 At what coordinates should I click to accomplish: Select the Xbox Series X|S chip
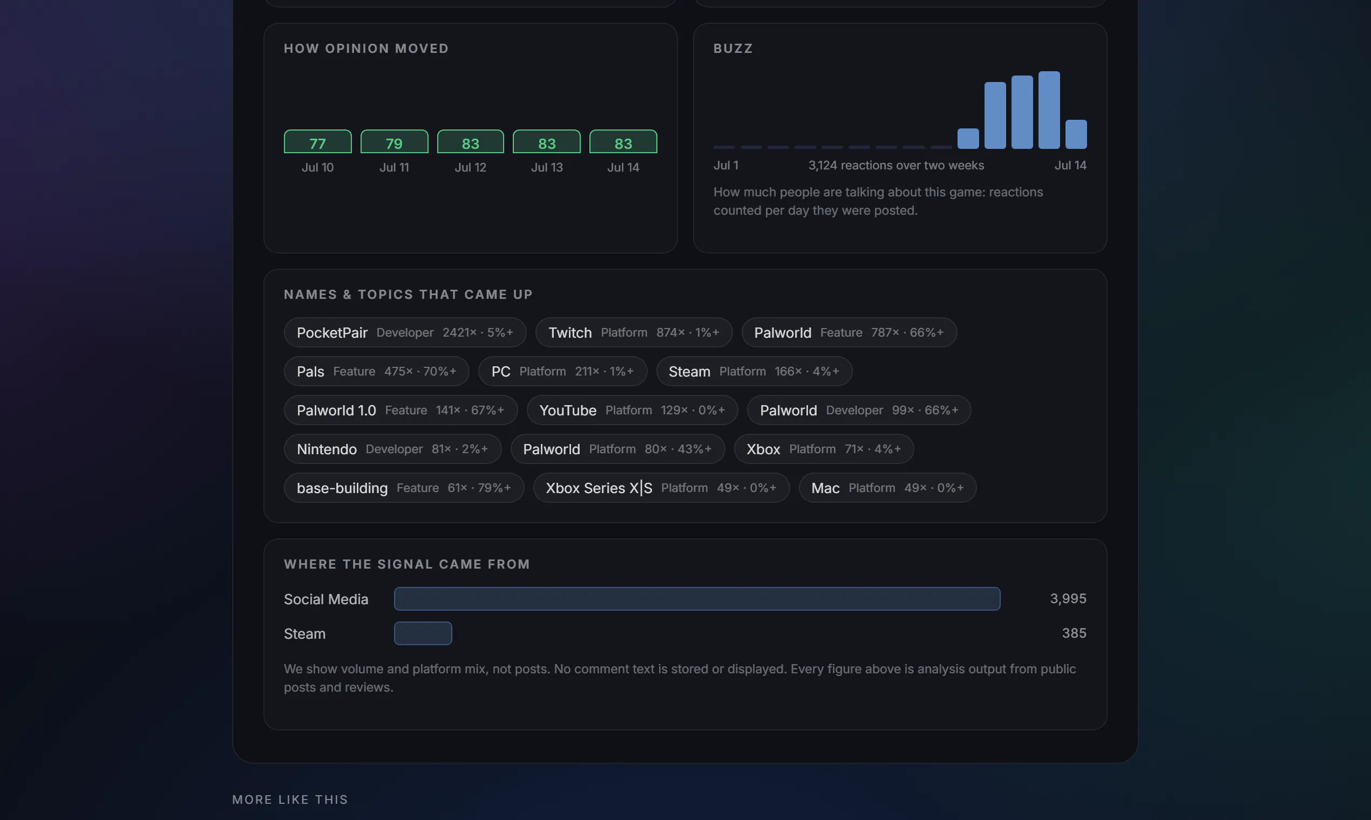tap(661, 487)
